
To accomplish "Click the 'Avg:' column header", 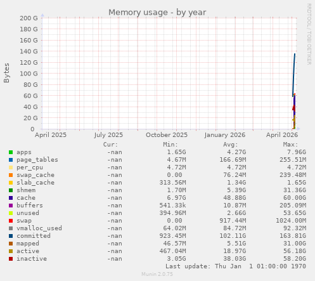I will (x=230, y=145).
